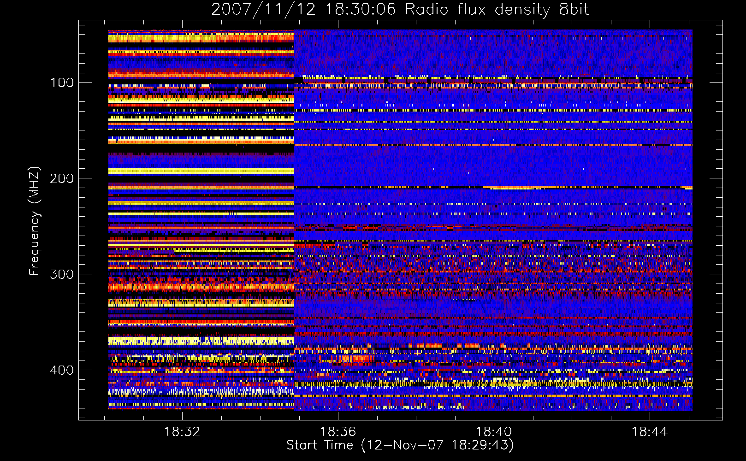Click the 100 frequency tick label
Image resolution: width=746 pixels, height=461 pixels.
click(x=62, y=83)
